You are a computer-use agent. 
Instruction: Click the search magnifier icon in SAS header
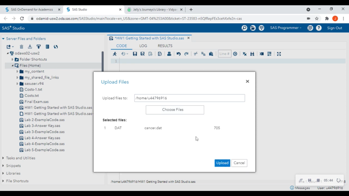click(244, 28)
